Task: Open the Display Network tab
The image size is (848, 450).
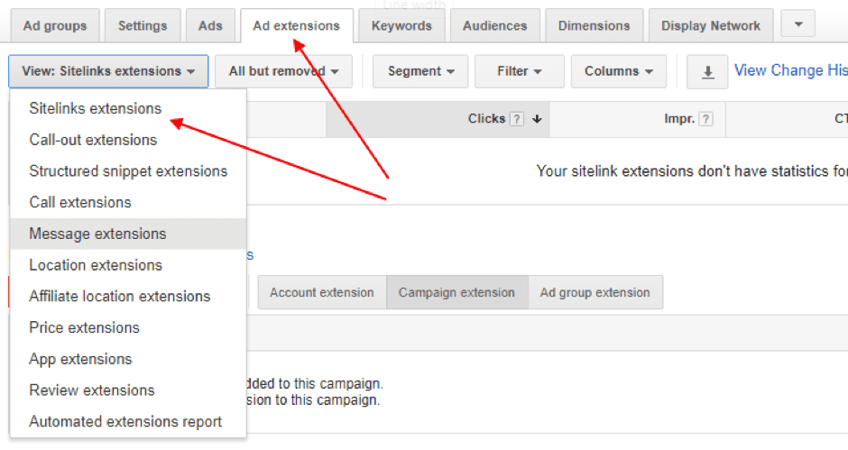Action: click(711, 25)
